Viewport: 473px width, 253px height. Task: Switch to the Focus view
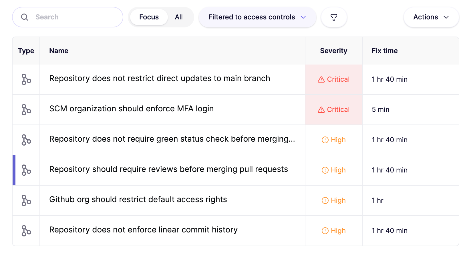tap(149, 17)
